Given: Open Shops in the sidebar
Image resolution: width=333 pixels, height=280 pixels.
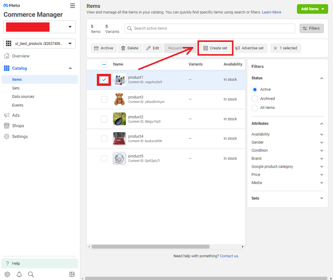Looking at the screenshot, I should coord(18,126).
